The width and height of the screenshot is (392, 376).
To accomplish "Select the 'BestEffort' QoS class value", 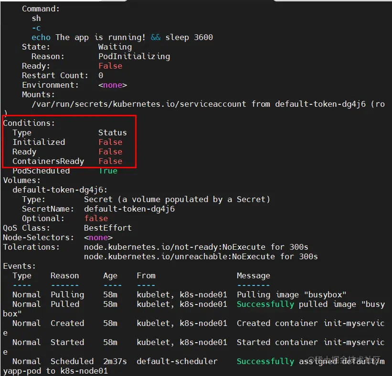I will tap(108, 228).
